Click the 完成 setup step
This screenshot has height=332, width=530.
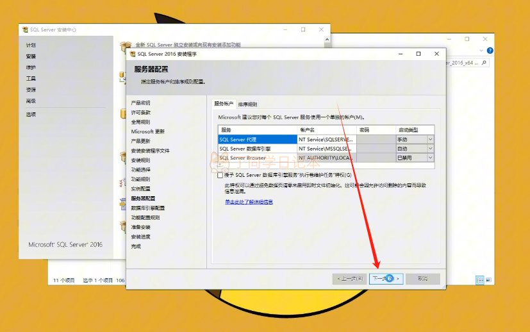click(x=136, y=246)
